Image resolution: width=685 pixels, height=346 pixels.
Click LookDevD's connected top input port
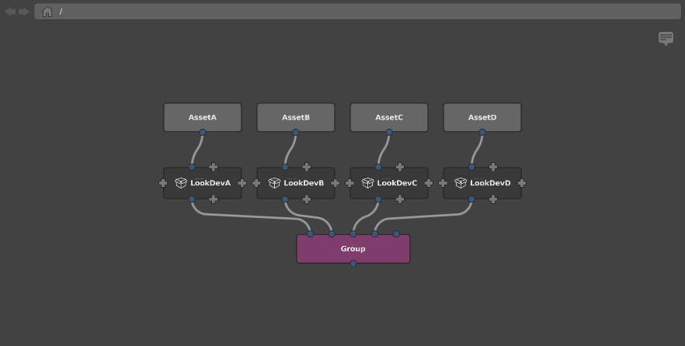pyautogui.click(x=471, y=167)
